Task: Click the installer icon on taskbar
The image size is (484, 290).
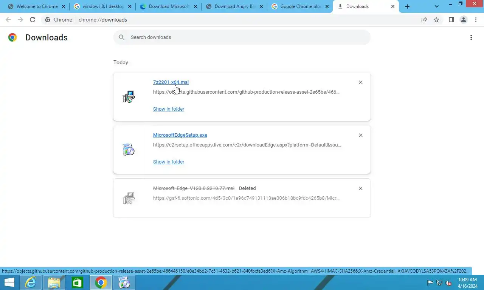Action: pyautogui.click(x=124, y=282)
